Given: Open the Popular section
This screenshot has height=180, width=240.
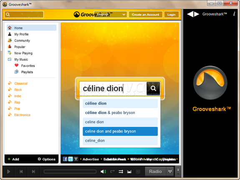Looking at the screenshot, I should (20, 47).
